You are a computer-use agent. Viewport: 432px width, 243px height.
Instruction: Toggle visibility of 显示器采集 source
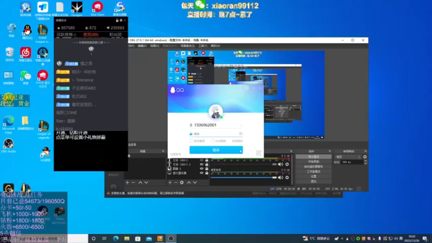coord(201,173)
